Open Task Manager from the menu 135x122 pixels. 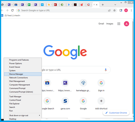tap(23, 97)
